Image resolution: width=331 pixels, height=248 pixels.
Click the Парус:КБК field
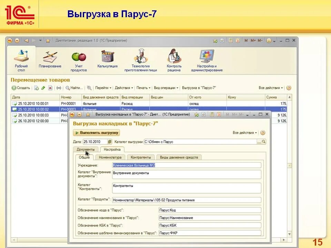(x=210, y=225)
